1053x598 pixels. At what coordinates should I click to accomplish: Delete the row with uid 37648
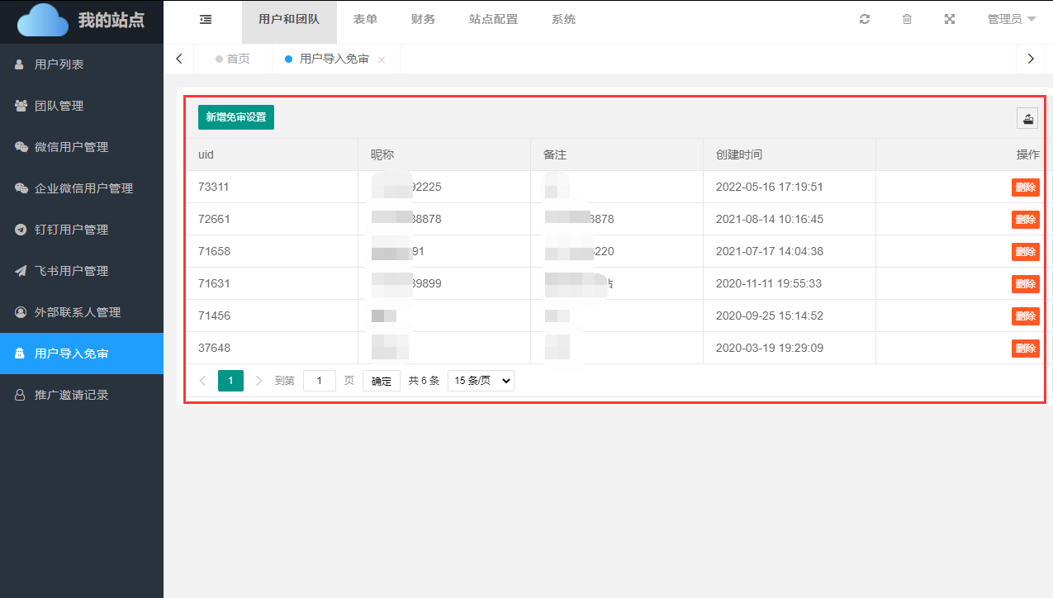pyautogui.click(x=1025, y=349)
